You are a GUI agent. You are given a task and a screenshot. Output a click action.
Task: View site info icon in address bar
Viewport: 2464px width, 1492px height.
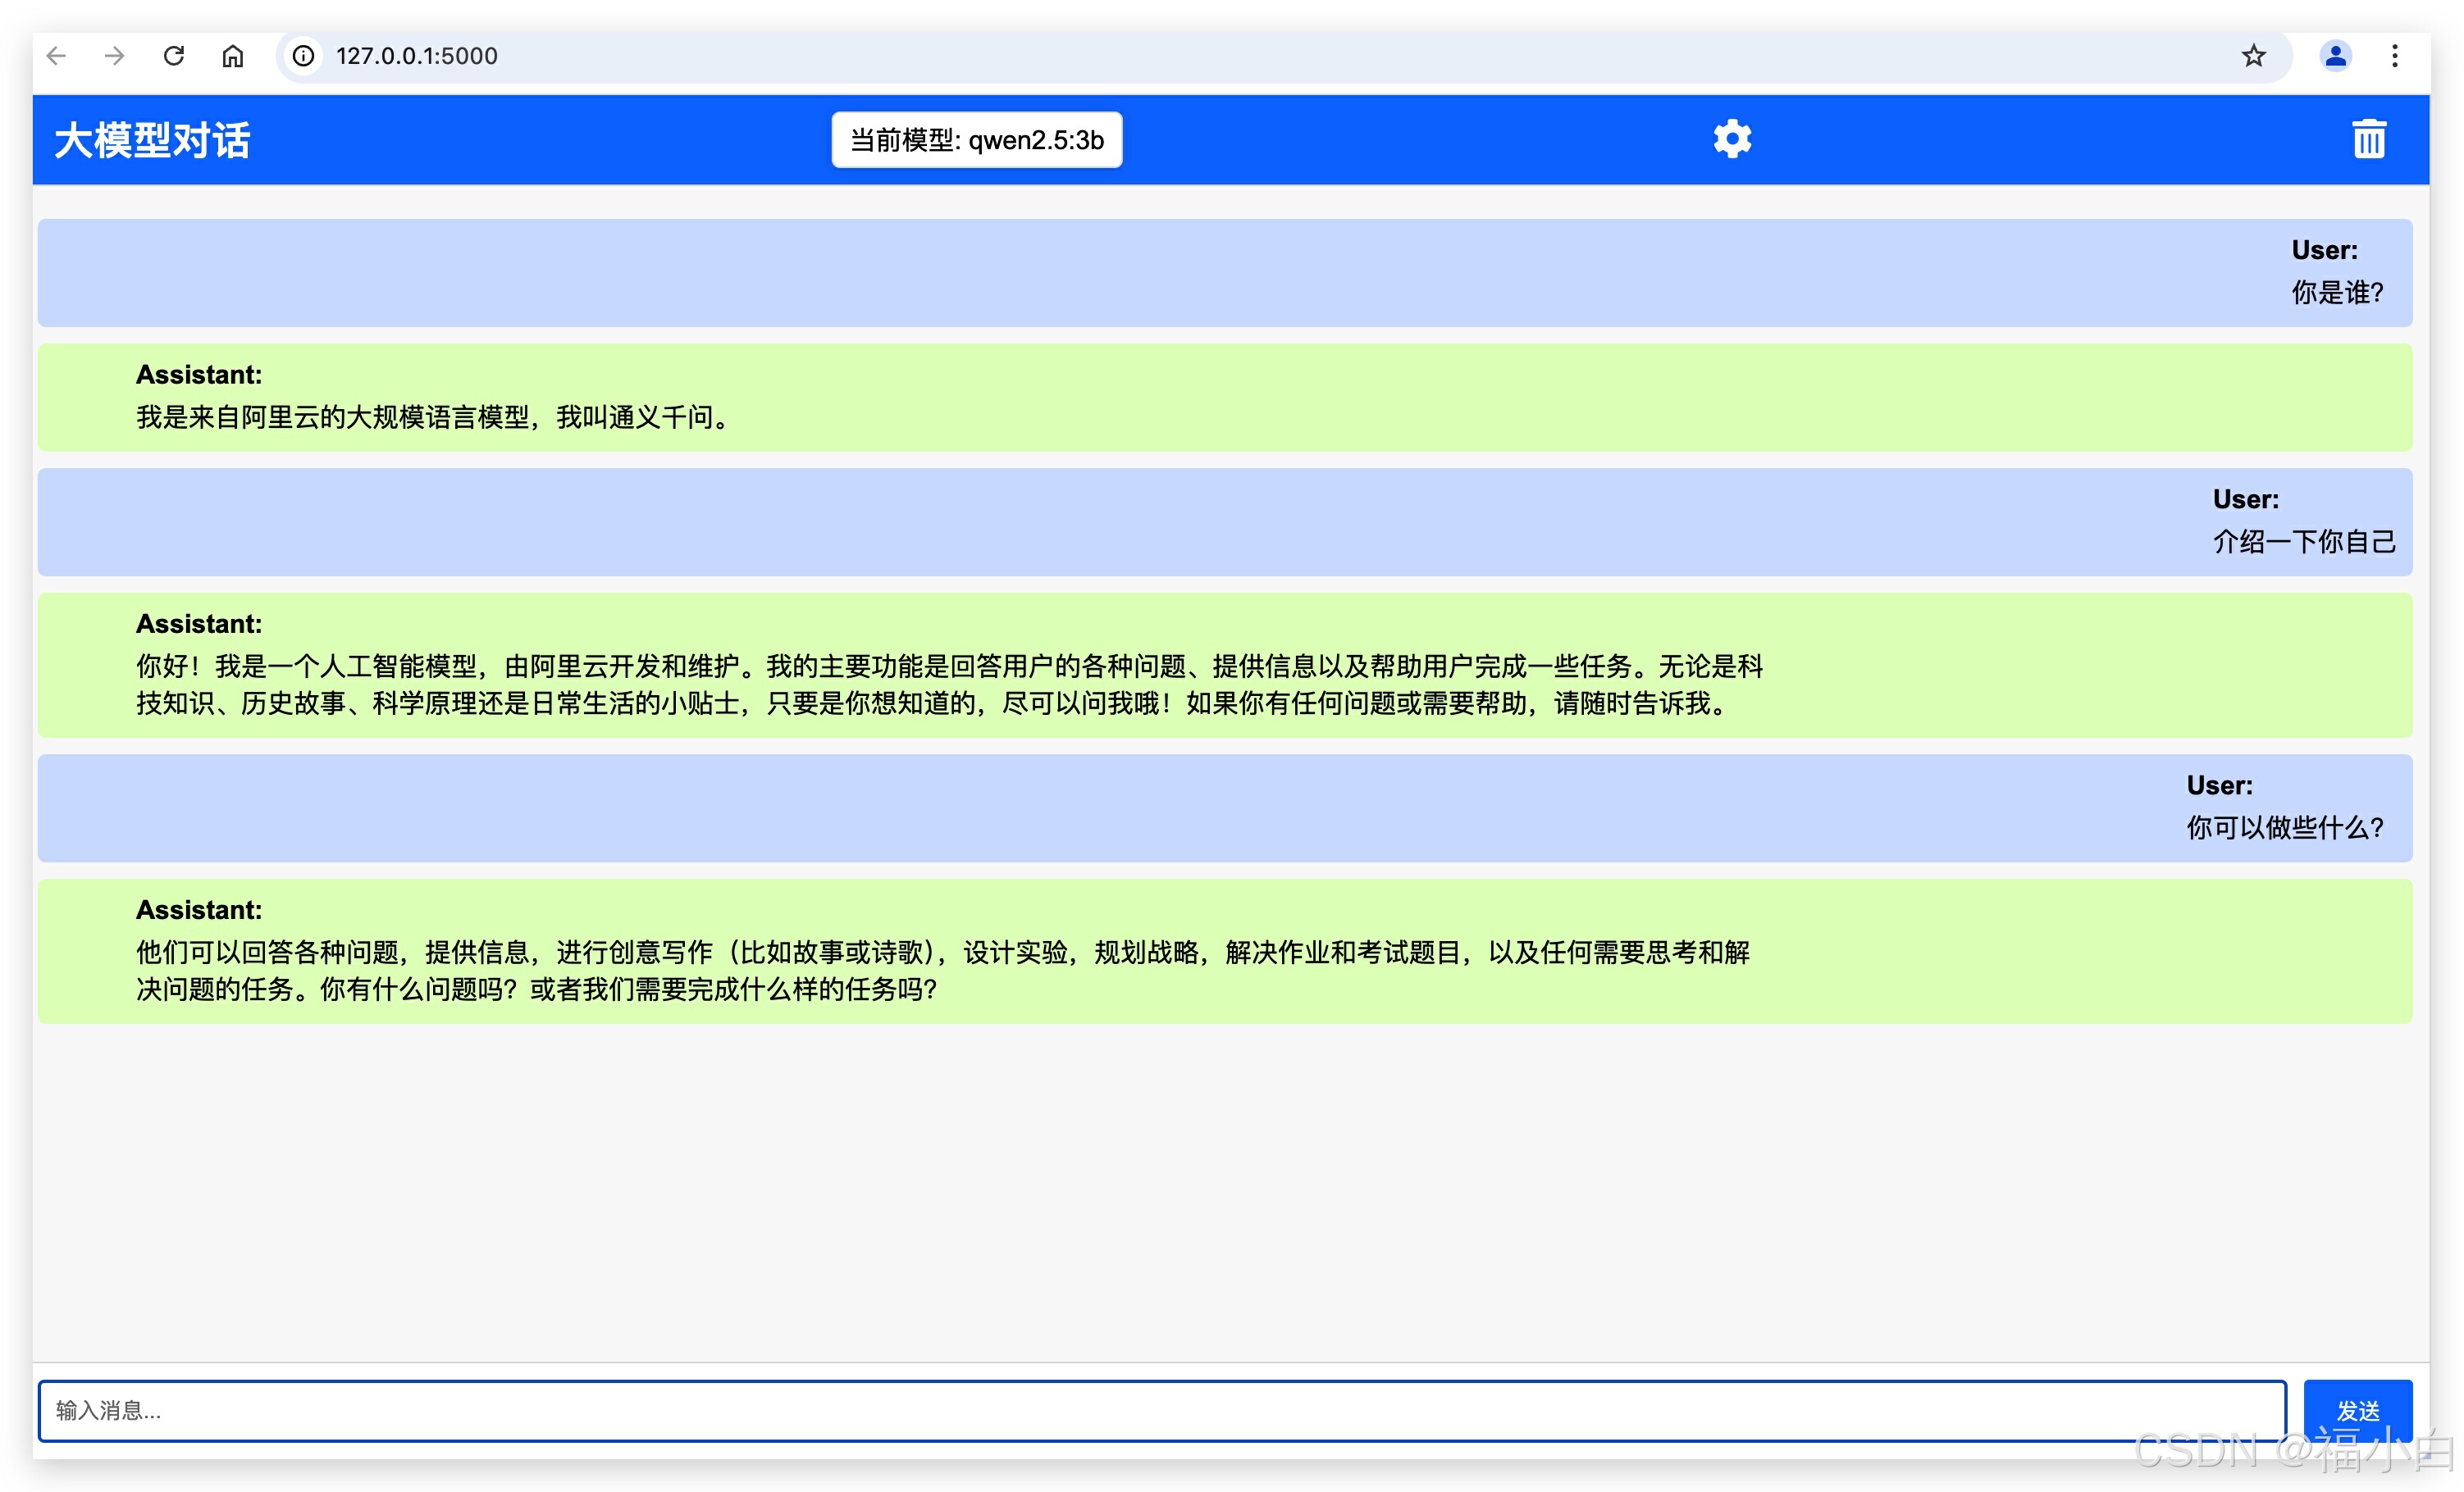[x=304, y=56]
